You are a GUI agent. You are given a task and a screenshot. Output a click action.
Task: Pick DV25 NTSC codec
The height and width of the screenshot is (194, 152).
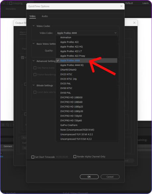point(87,74)
